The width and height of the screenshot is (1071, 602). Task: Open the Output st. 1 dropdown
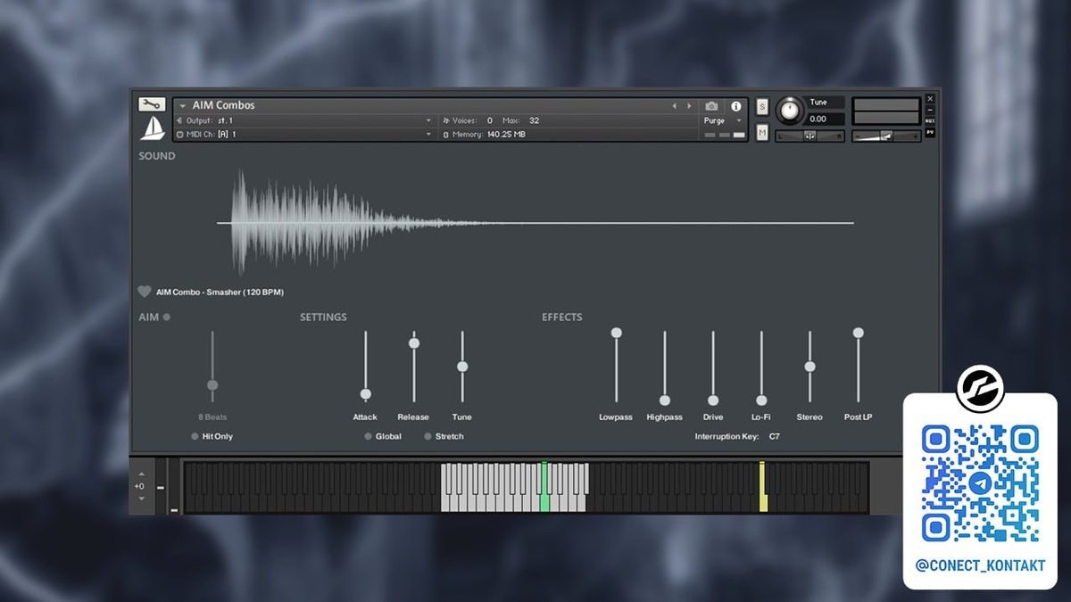pos(428,120)
